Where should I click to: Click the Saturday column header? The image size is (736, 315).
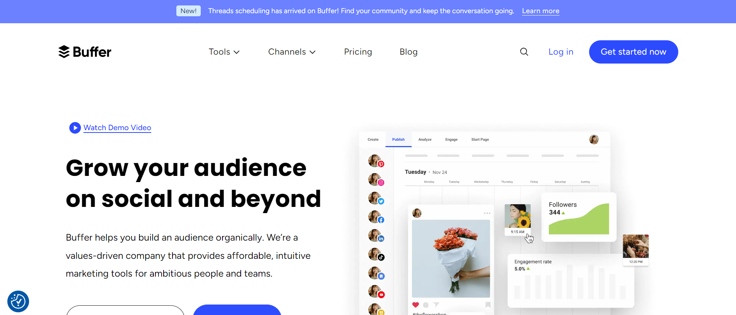pos(560,182)
